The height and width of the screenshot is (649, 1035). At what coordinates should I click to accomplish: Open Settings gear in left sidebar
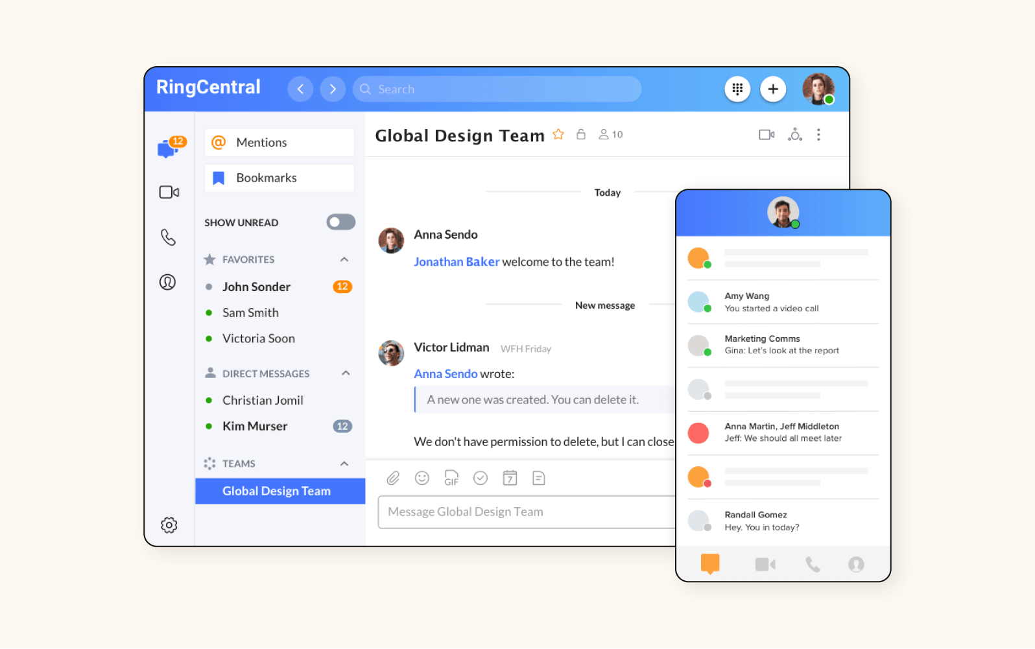pos(169,525)
